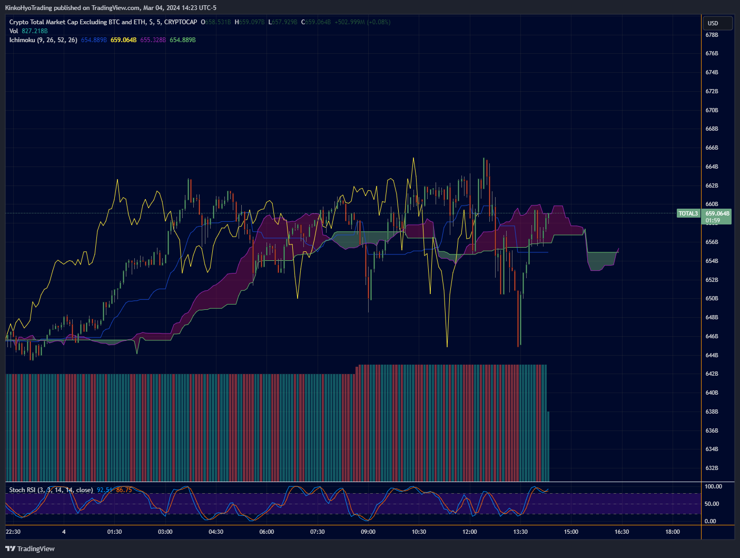Click the 'Ichimoku (9, 26, 52, 26)' indicator label
This screenshot has height=558, width=740.
pos(43,40)
